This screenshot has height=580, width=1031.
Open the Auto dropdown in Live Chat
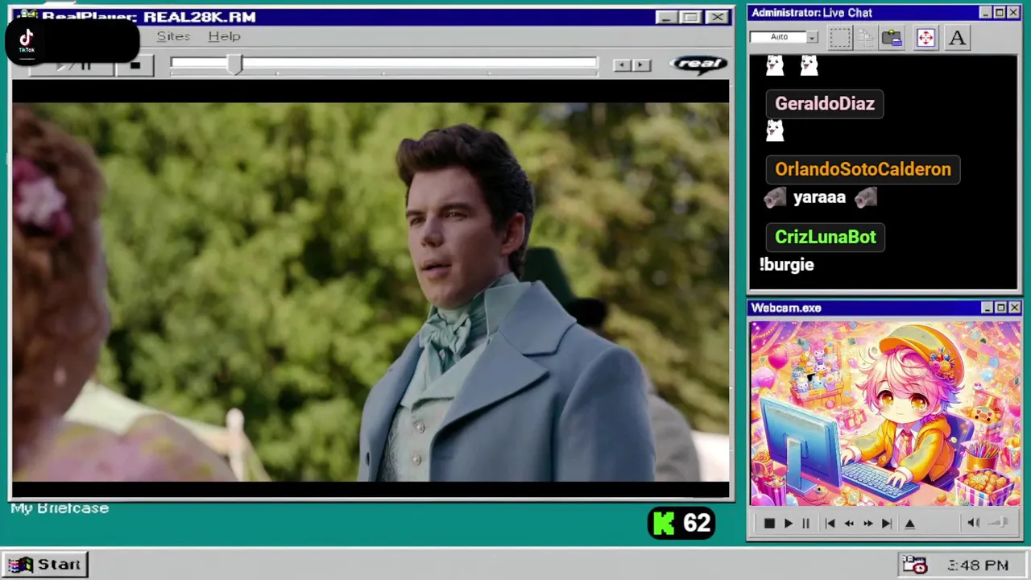[x=812, y=37]
